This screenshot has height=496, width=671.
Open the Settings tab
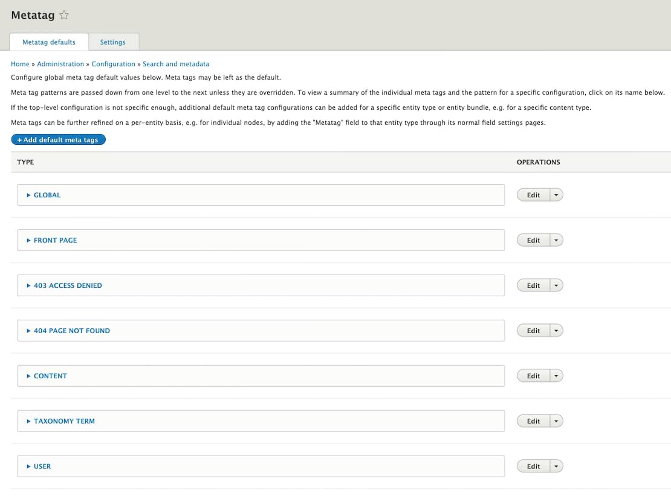coord(113,42)
